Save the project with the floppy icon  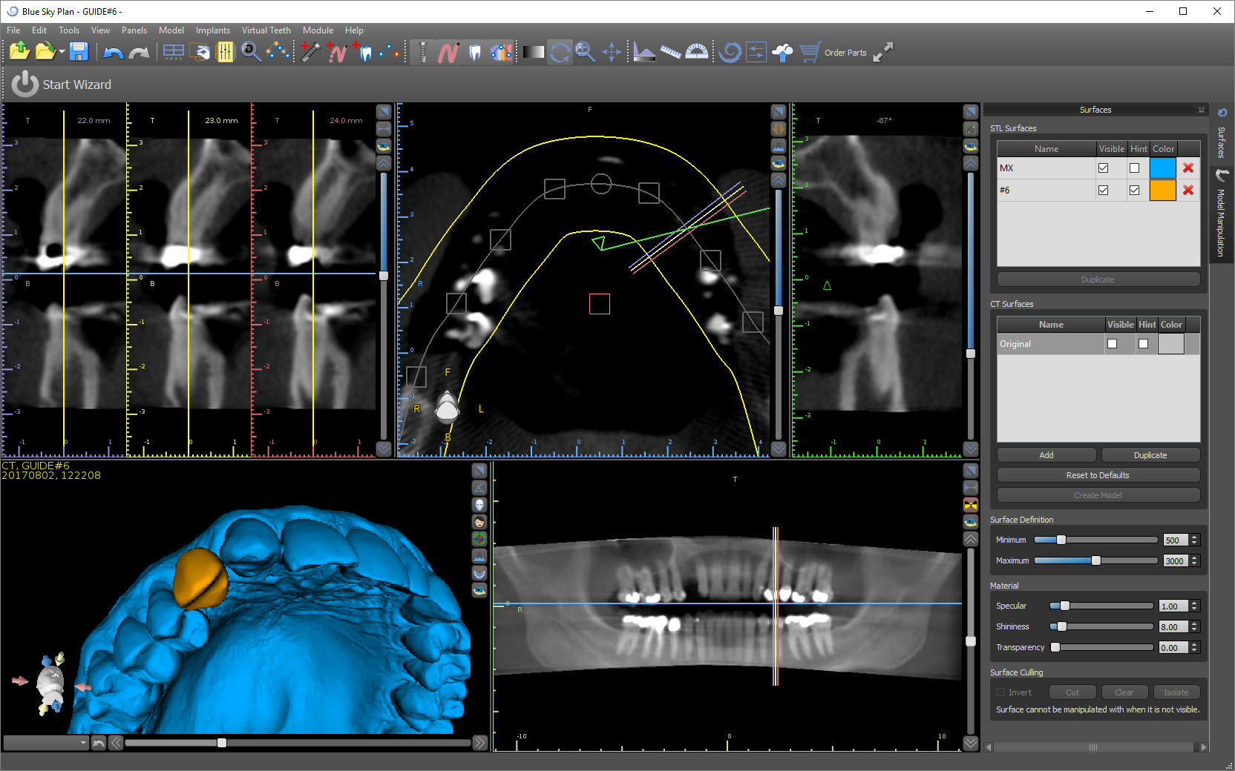pos(79,51)
